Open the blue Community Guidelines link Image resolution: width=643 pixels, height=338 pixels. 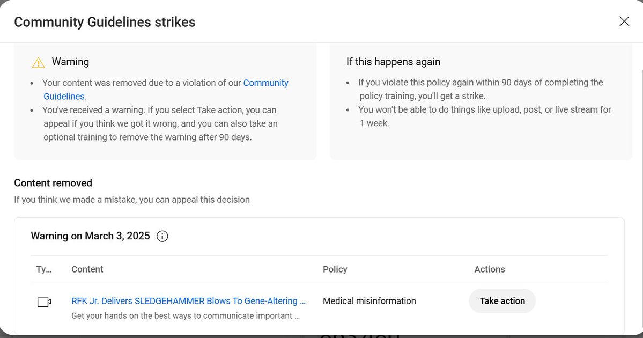(265, 83)
